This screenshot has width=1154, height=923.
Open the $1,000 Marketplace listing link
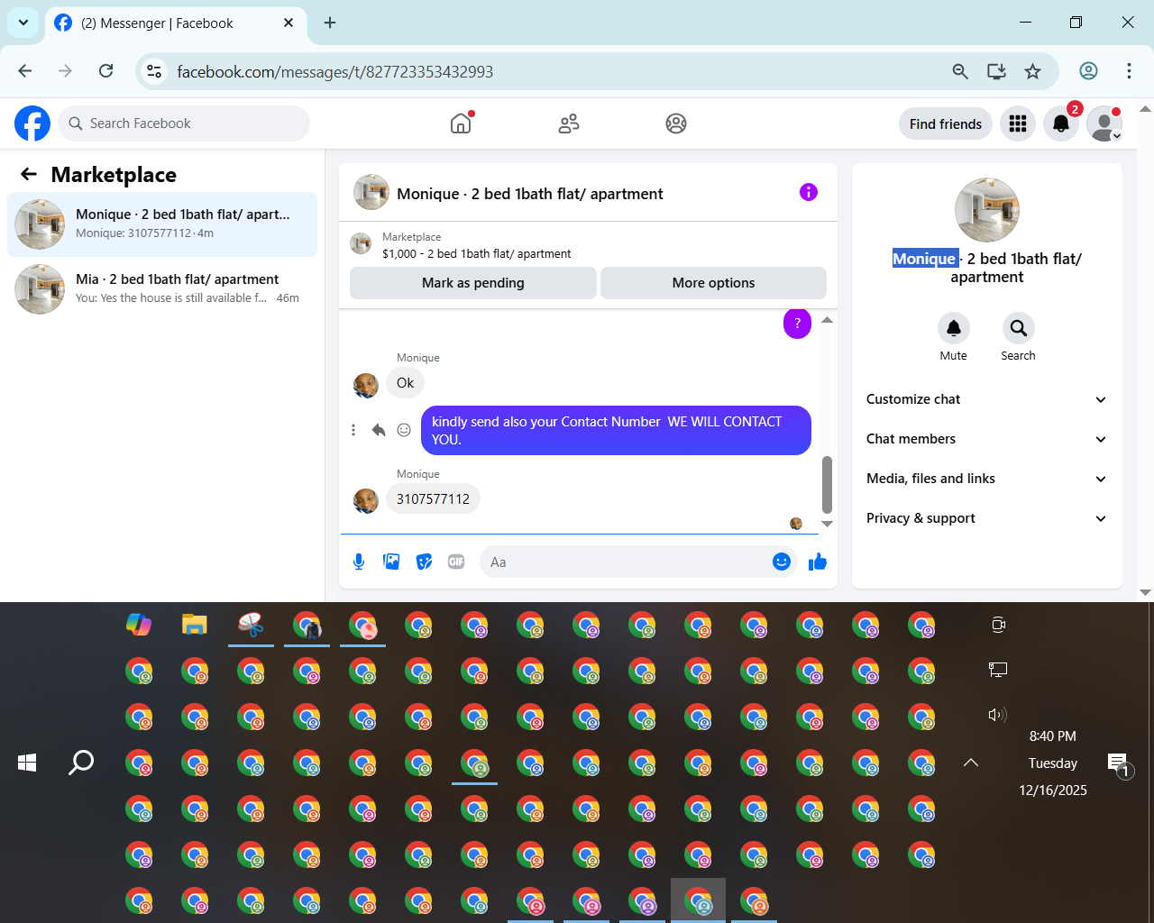pos(476,254)
